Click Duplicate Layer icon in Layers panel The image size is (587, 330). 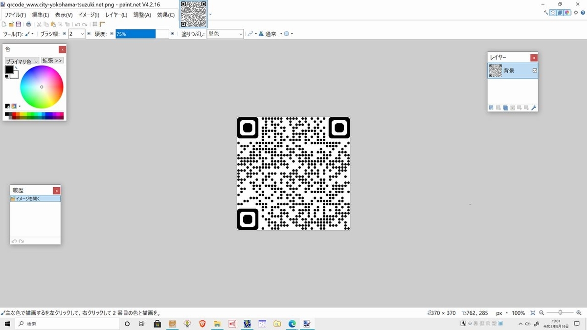click(505, 108)
